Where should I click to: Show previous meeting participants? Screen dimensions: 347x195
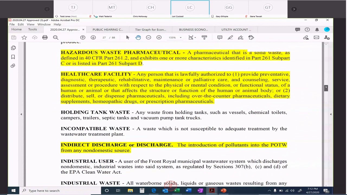tap(47, 9)
